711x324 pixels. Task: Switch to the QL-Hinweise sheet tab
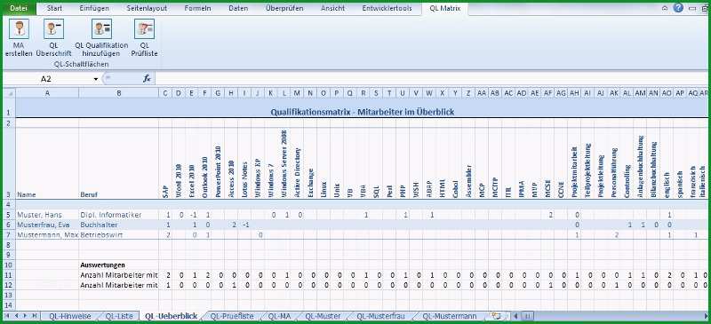click(70, 316)
